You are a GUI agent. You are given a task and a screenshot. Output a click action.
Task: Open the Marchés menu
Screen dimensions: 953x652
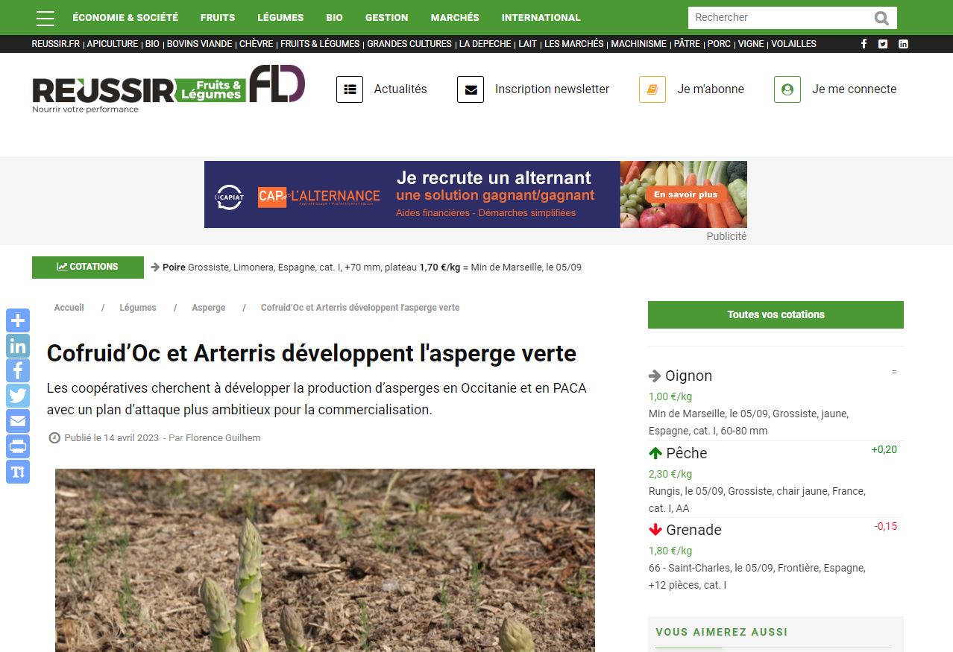click(455, 17)
